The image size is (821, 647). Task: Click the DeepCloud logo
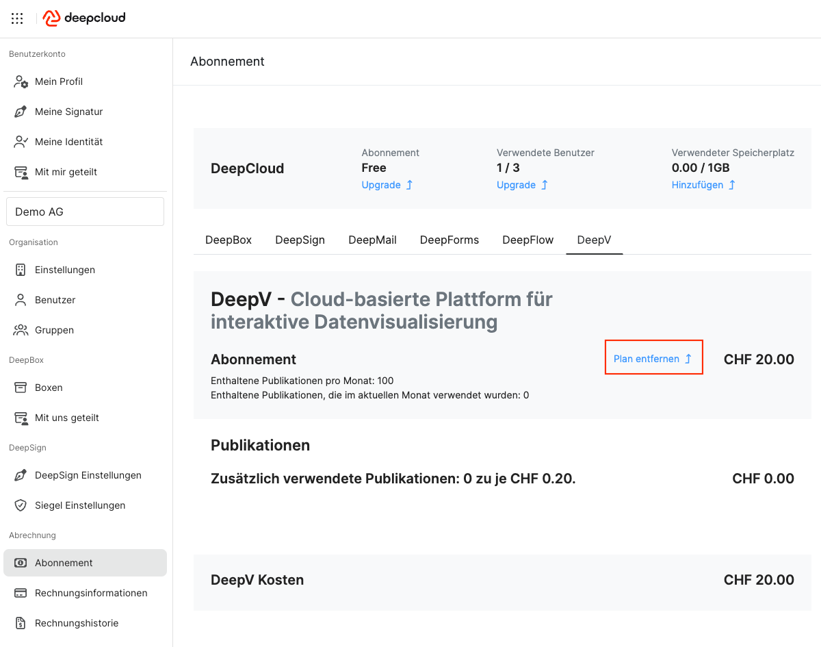(84, 18)
